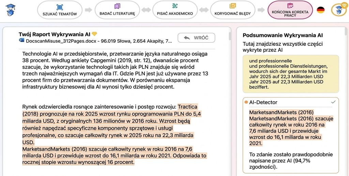Open the BADAĆ LITERATURĘ step
349x176 pixels.
pyautogui.click(x=117, y=10)
